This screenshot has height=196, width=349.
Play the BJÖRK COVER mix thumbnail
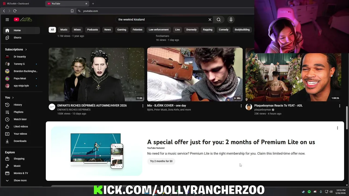(195, 75)
